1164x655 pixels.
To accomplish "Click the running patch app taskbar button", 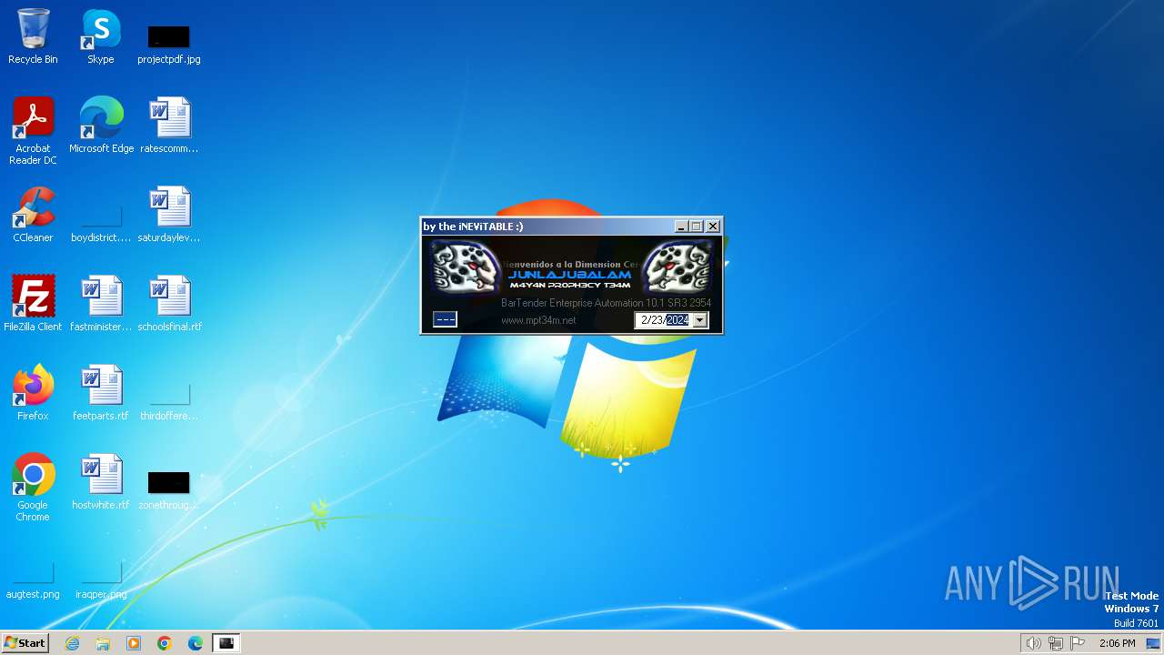I will [x=226, y=643].
